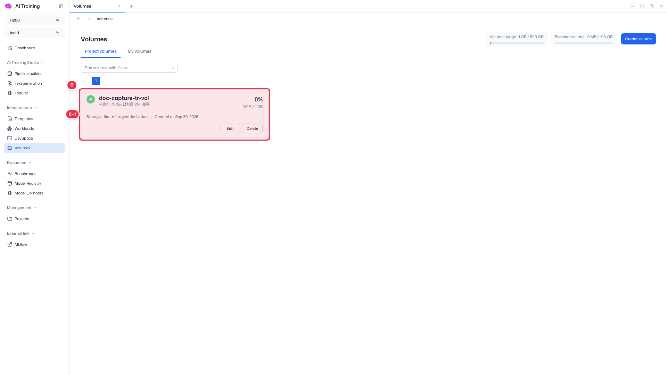Click the Personal volume progress bar

(x=584, y=43)
